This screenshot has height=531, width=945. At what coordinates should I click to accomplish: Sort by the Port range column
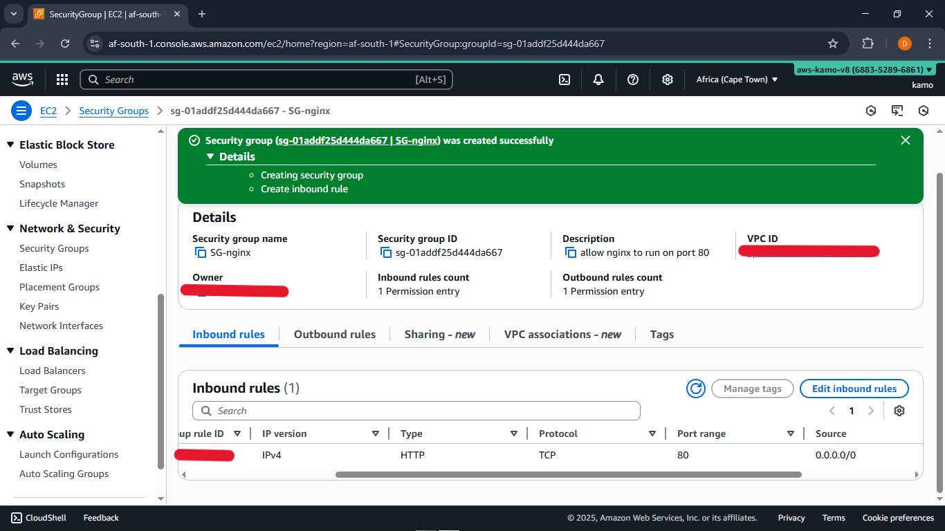[790, 434]
